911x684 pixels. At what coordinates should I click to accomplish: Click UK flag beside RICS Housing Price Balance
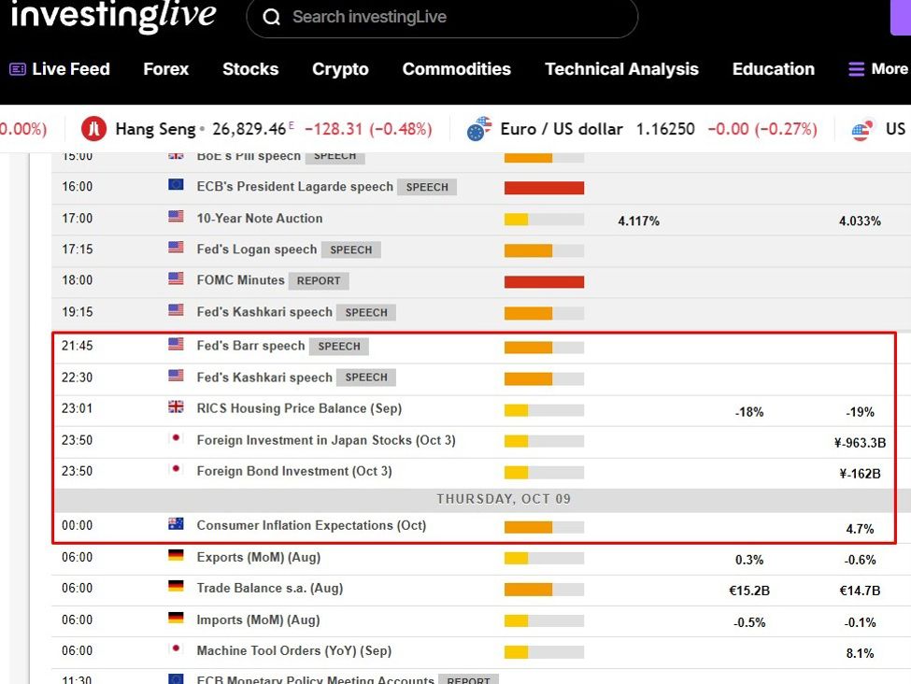176,407
